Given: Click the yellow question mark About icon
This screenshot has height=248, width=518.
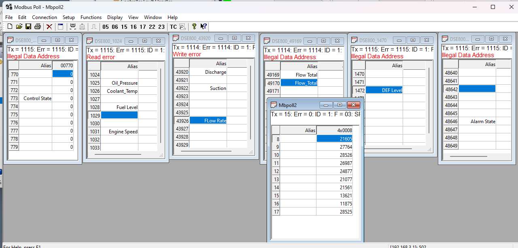Looking at the screenshot, I should (194, 27).
